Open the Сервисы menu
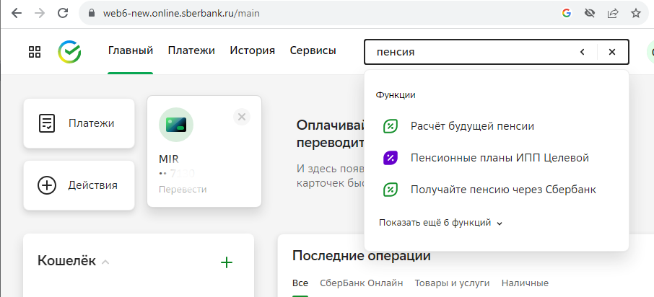This screenshot has height=297, width=654. 313,50
